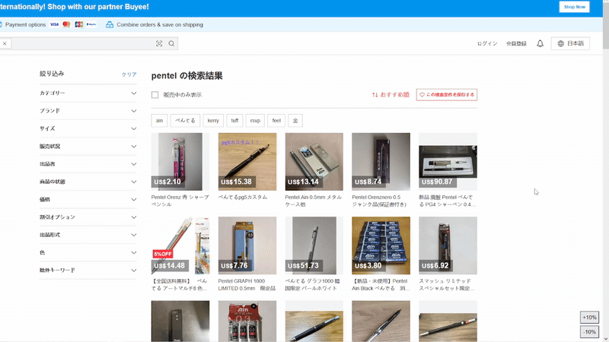Click クリア to reset filters
The image size is (609, 342).
click(x=129, y=74)
